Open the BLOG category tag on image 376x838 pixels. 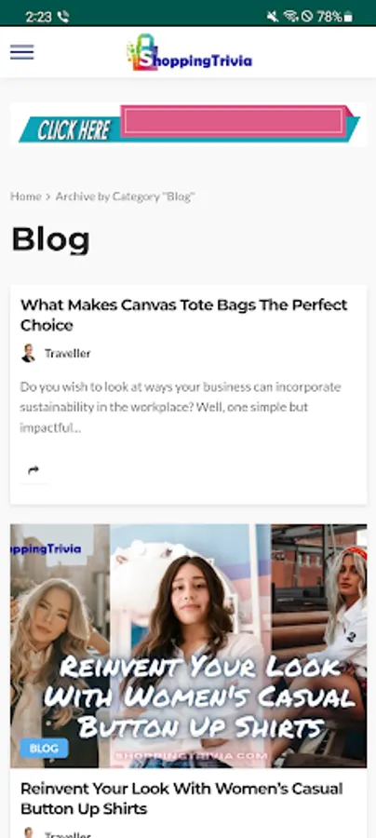click(45, 749)
